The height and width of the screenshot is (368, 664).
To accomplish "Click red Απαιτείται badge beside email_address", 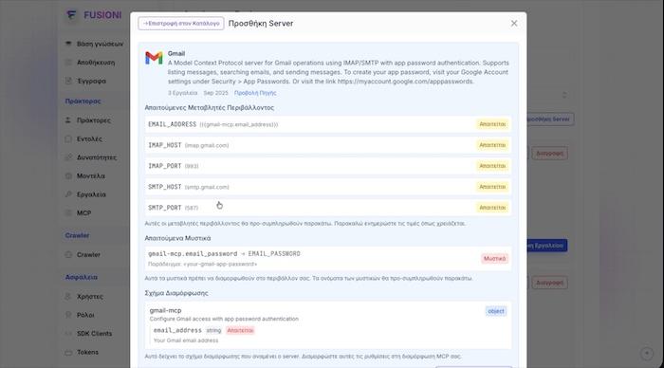I will click(240, 330).
